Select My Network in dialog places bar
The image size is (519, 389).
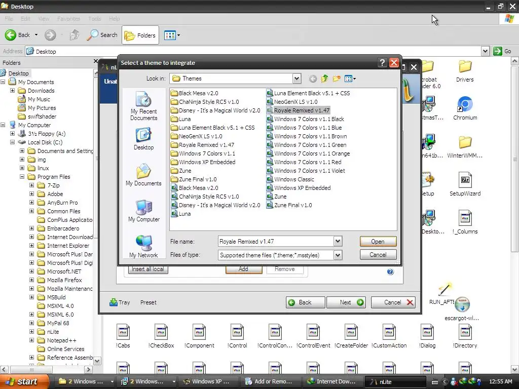143,247
